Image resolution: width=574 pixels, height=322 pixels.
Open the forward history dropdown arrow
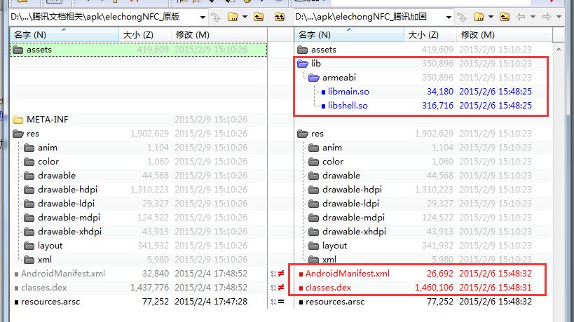tap(559, 17)
